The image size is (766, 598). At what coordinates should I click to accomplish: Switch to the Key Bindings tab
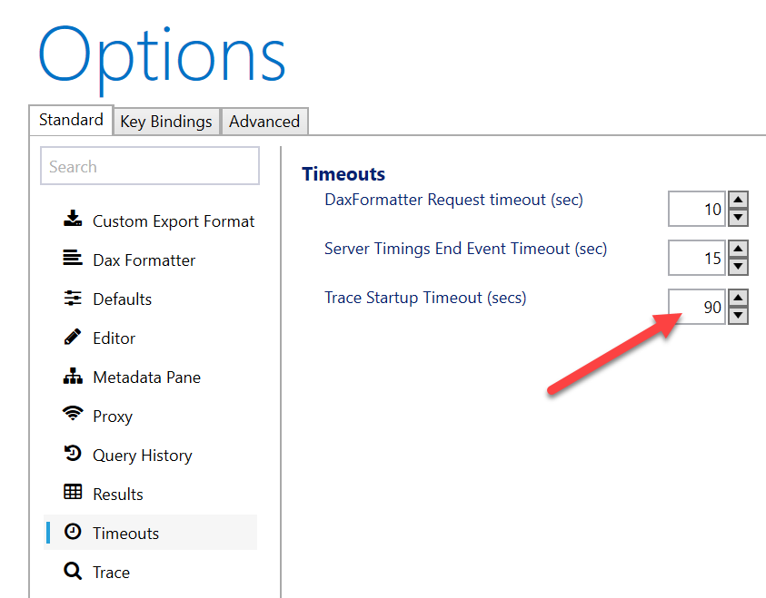point(166,121)
